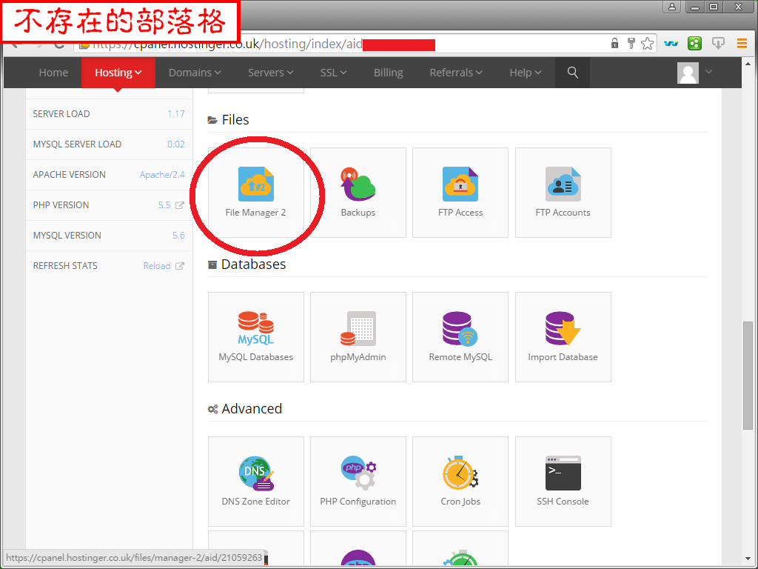Click the key icon in address bar
The height and width of the screenshot is (569, 758).
click(x=631, y=43)
